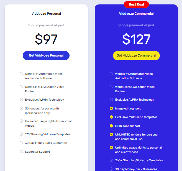Click the check icon for 30 renders per month
Viewport: 182px width, 171px height.
(x=21, y=108)
